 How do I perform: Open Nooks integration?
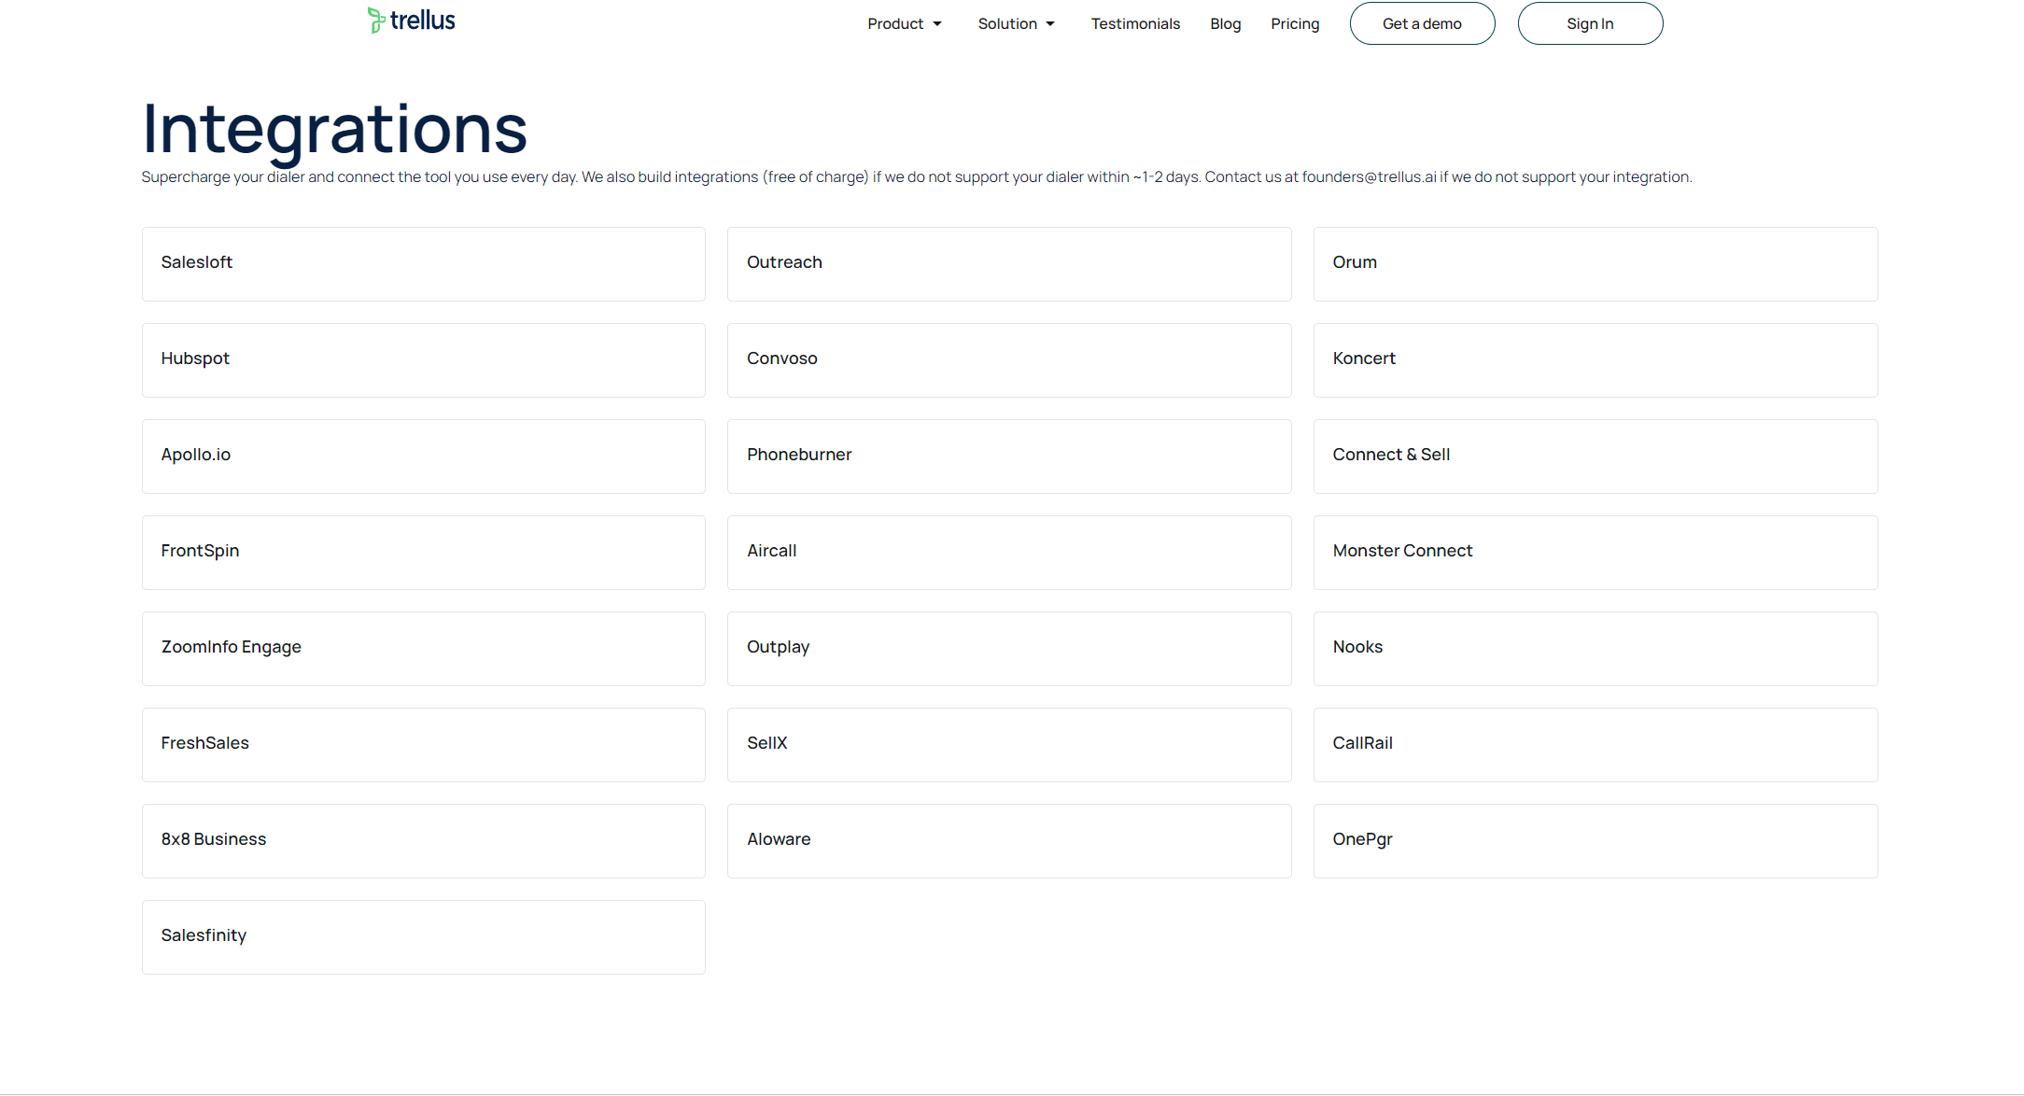tap(1595, 649)
